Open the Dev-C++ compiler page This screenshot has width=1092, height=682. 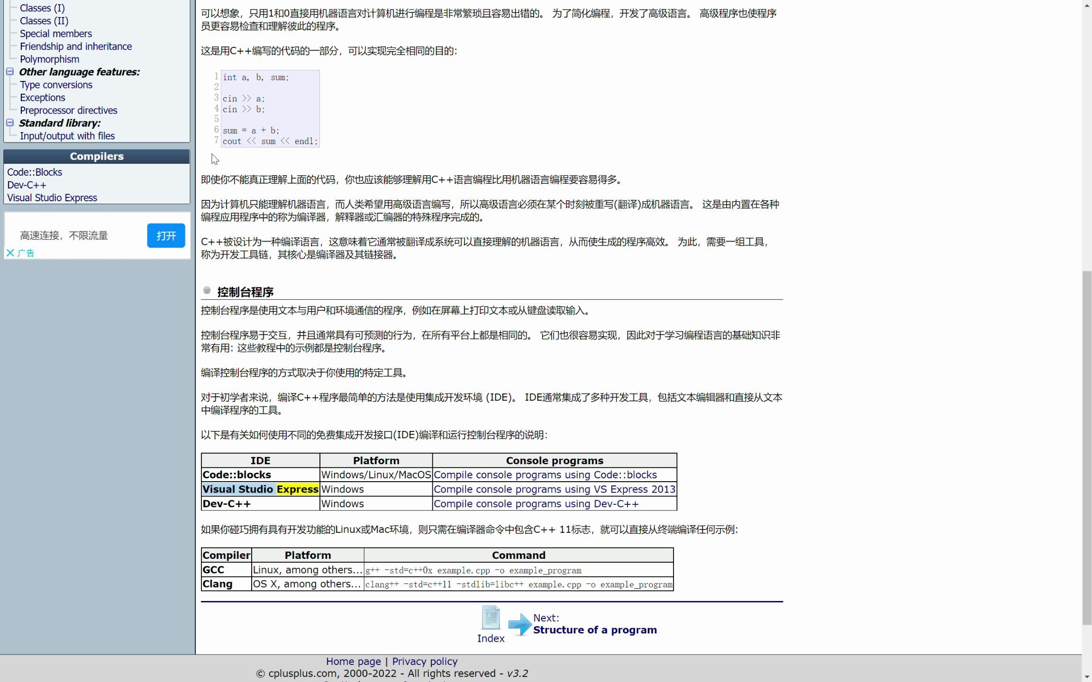coord(27,185)
